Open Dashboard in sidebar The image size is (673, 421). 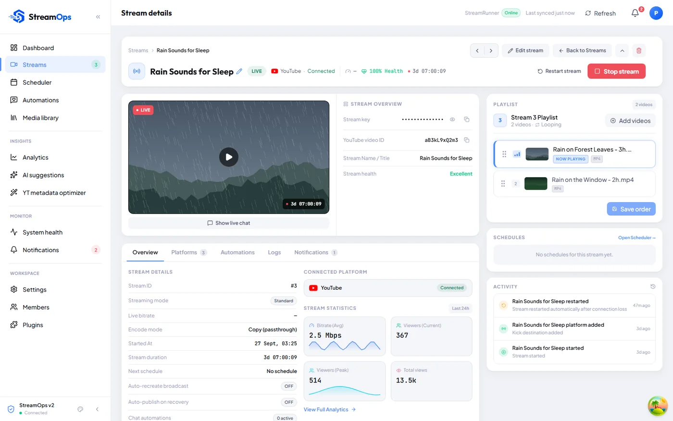pyautogui.click(x=55, y=48)
